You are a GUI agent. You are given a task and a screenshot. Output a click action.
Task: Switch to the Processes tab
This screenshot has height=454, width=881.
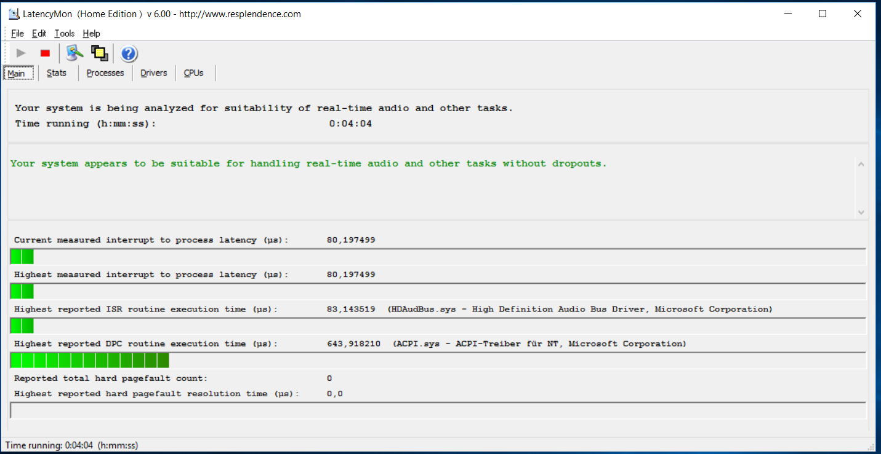click(105, 73)
